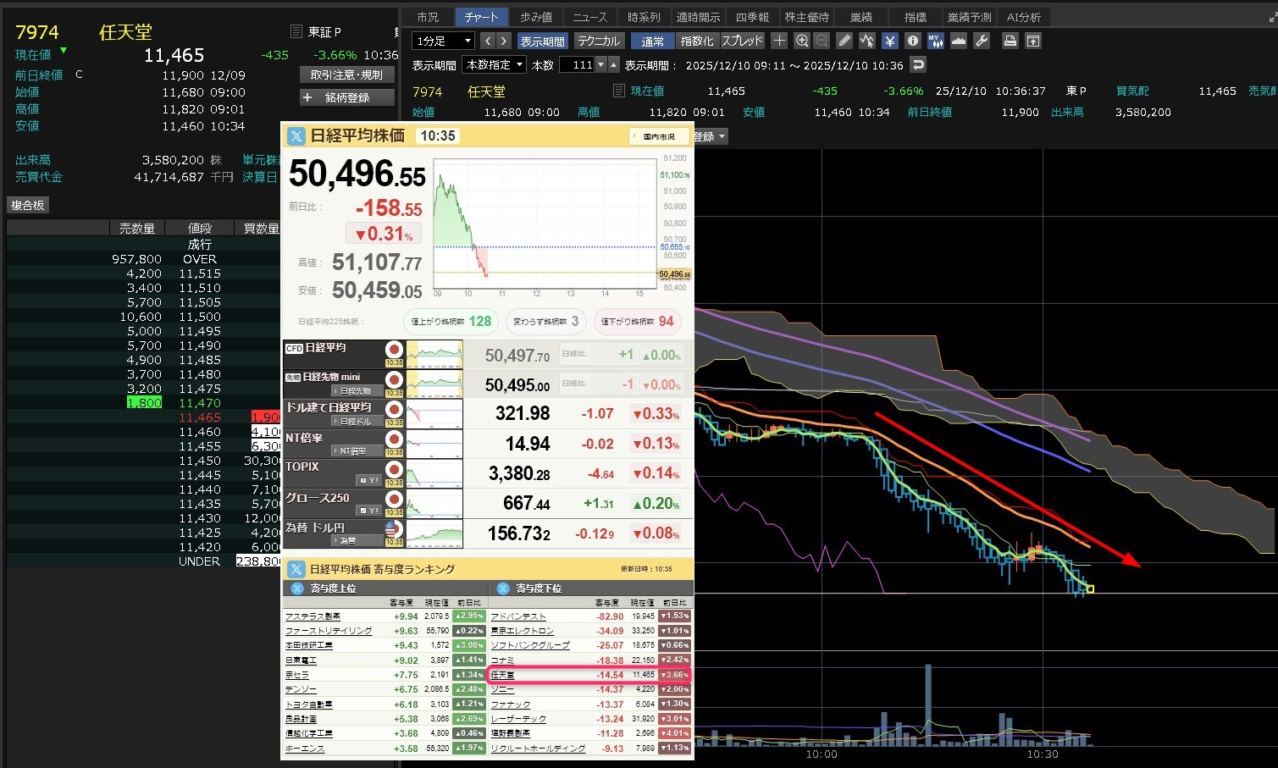Click the yen (¥) toolbar icon
This screenshot has height=768, width=1278.
click(x=889, y=41)
